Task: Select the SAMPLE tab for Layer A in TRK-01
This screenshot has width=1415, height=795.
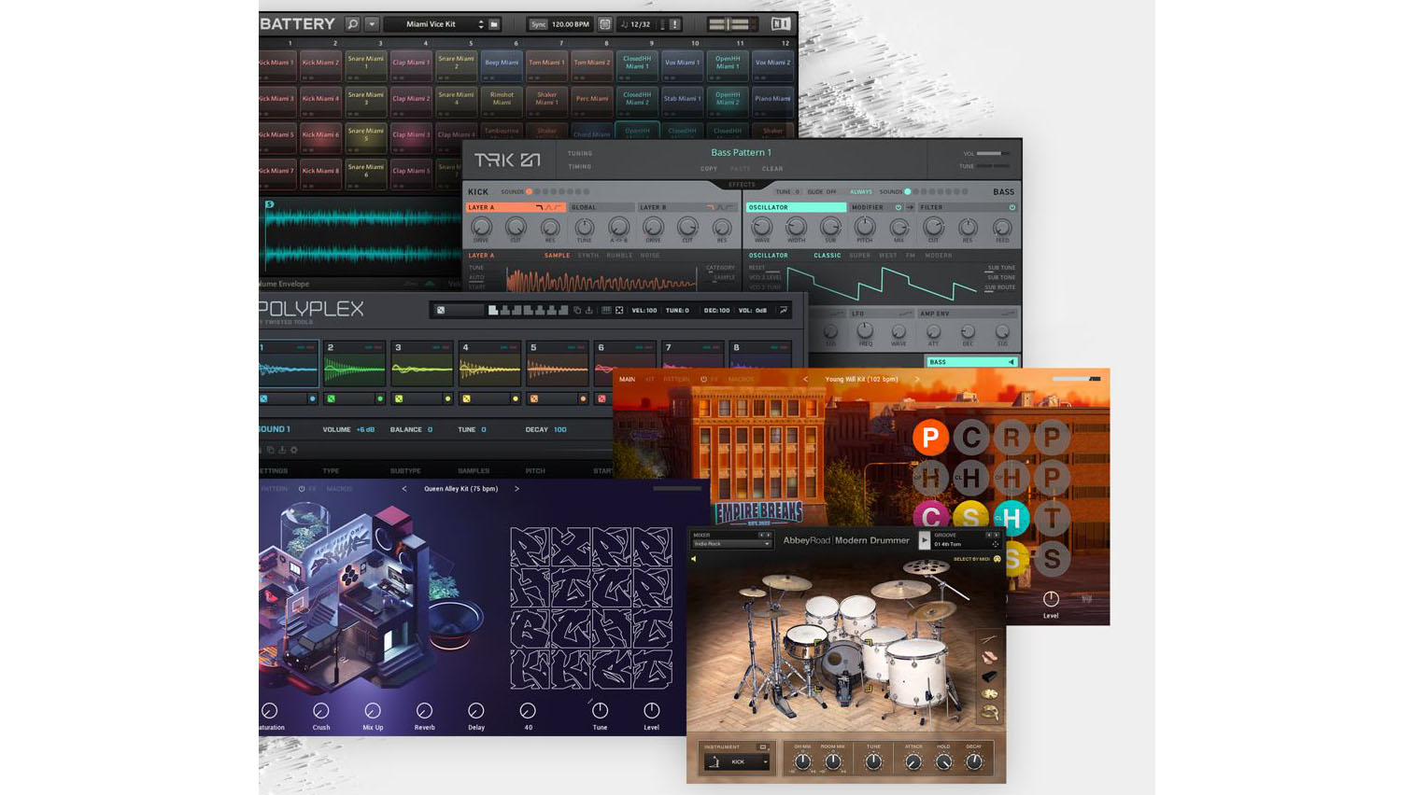Action: pyautogui.click(x=557, y=256)
